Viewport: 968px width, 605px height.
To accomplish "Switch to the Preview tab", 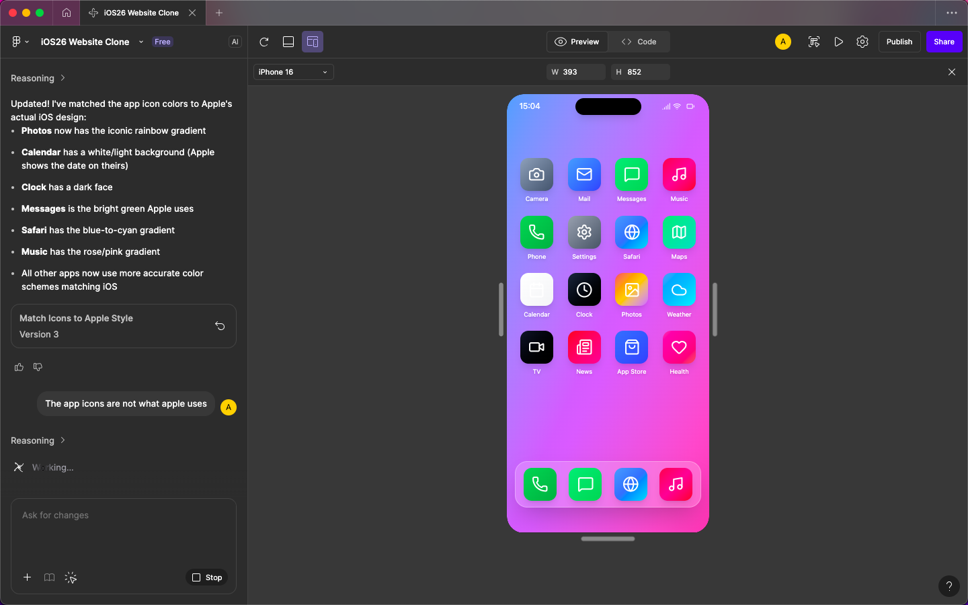I will coord(577,42).
